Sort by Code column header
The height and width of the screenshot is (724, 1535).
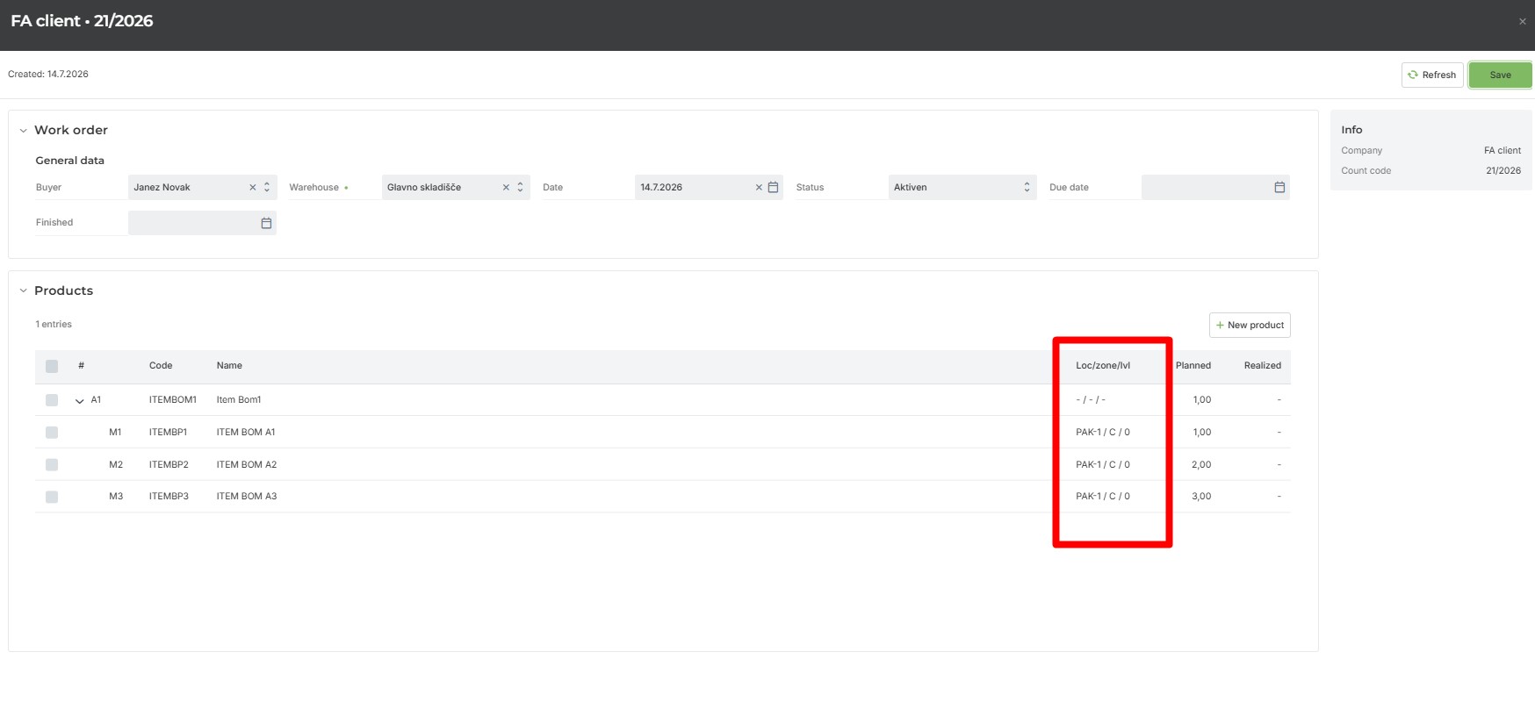click(161, 366)
